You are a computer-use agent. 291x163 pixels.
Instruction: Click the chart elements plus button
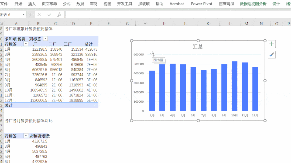coord(272,44)
